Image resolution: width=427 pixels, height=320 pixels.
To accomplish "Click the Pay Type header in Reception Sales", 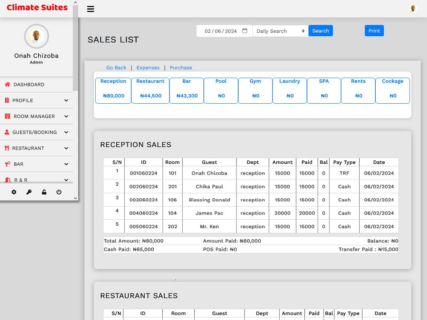I will click(344, 162).
